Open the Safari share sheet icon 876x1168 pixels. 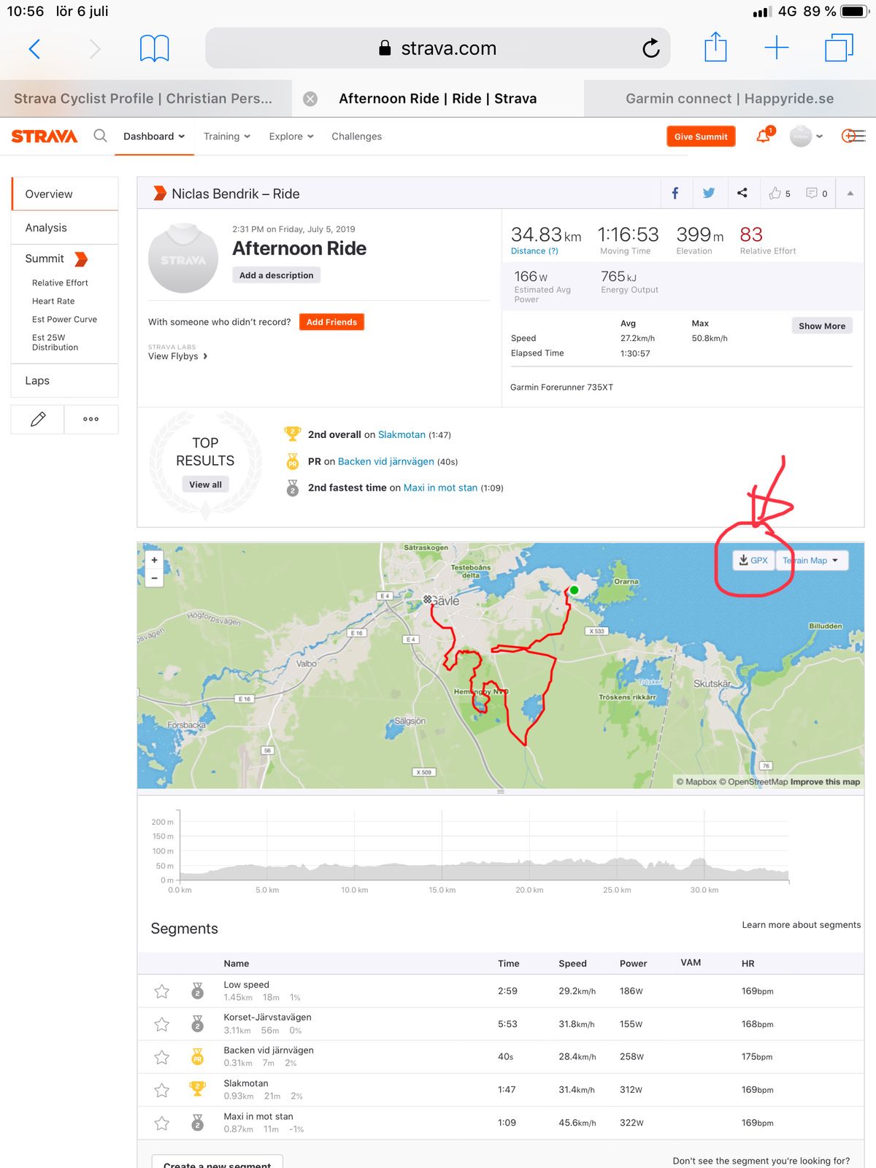click(715, 47)
